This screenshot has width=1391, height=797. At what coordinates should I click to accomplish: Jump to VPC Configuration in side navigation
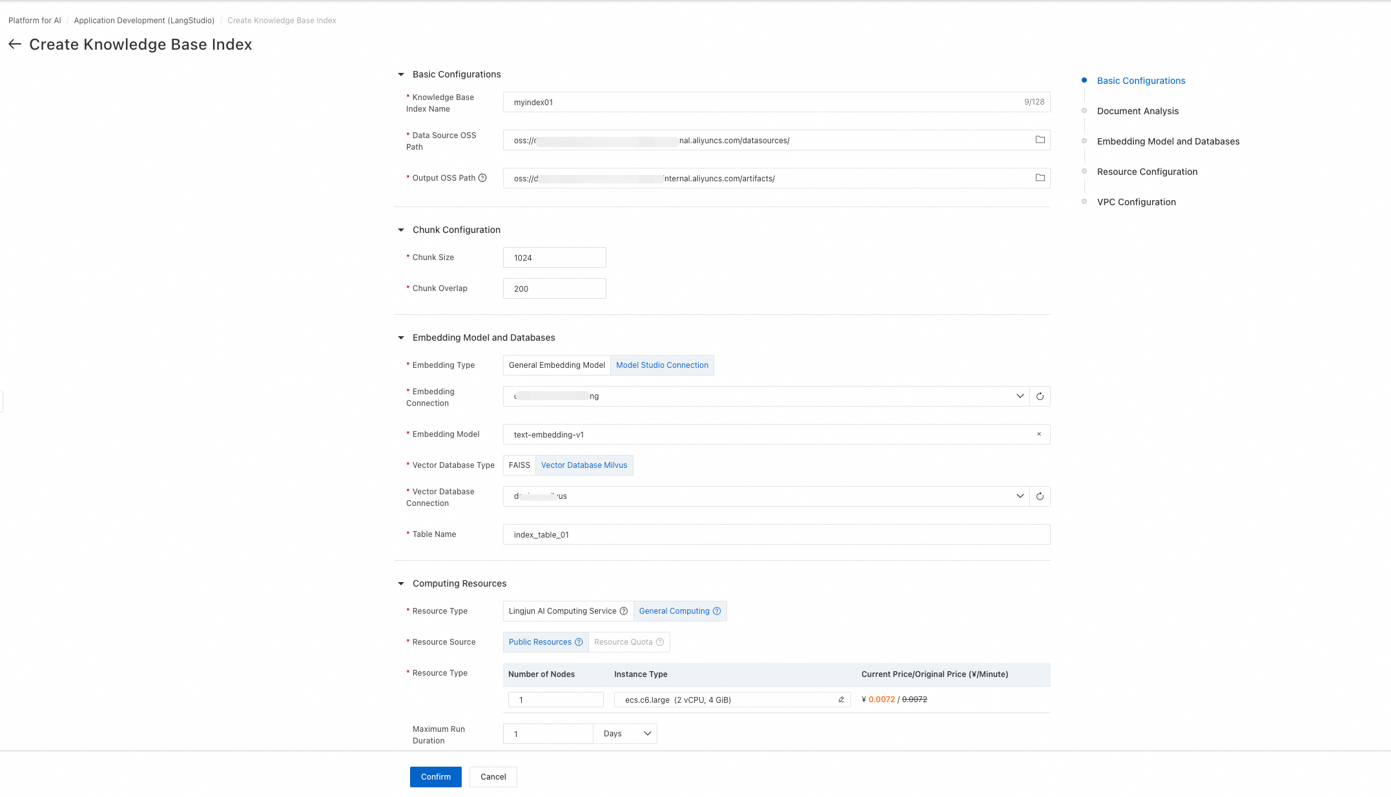[1136, 202]
